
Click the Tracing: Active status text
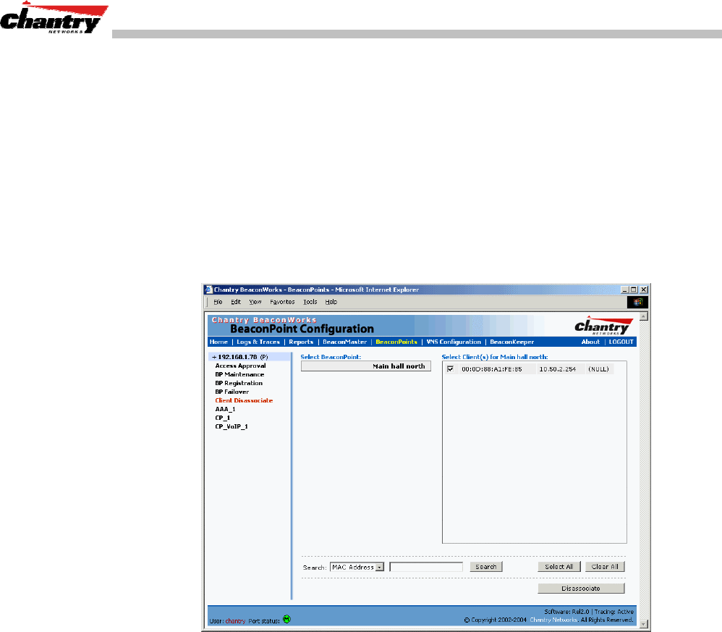tap(613, 612)
